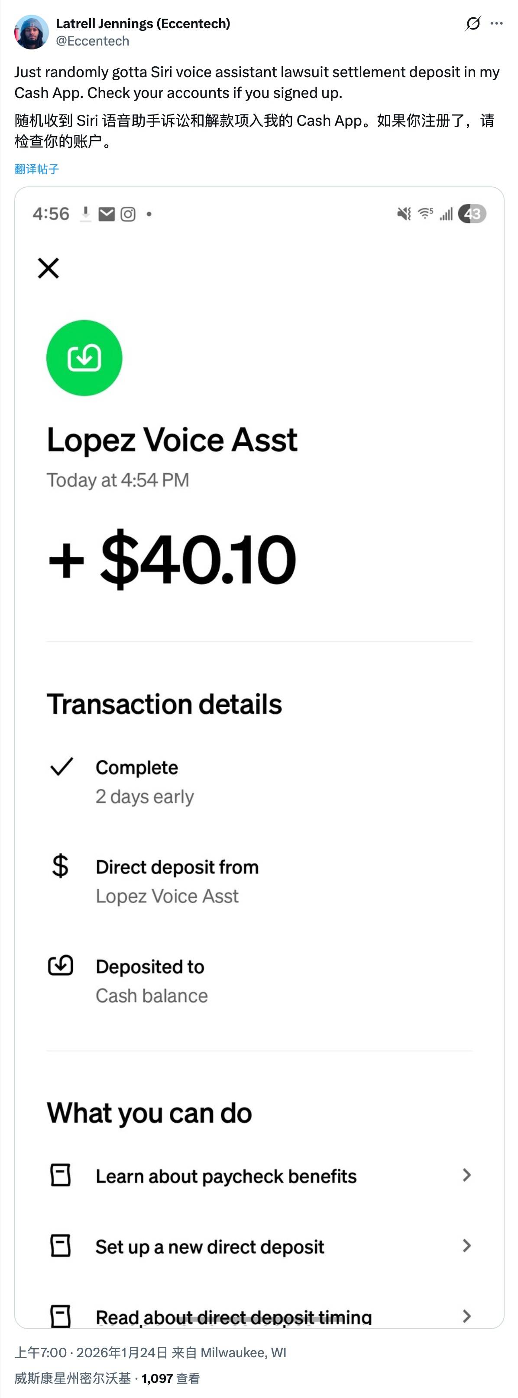
Task: Open Latrell Jennings profile avatar
Action: 32,32
